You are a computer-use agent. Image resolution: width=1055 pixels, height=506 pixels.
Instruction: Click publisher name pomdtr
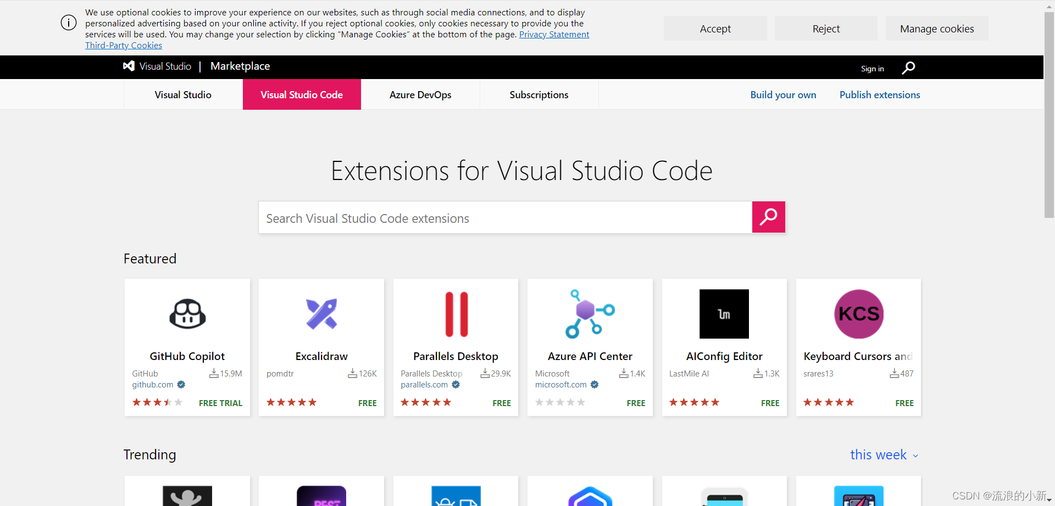pyautogui.click(x=280, y=373)
